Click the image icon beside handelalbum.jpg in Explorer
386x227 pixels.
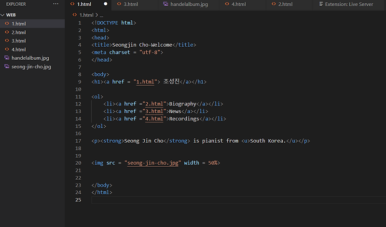(7, 58)
